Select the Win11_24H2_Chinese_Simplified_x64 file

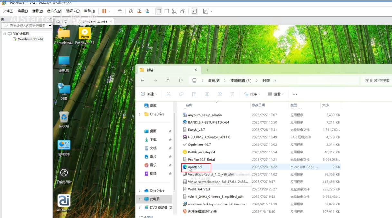click(x=215, y=197)
